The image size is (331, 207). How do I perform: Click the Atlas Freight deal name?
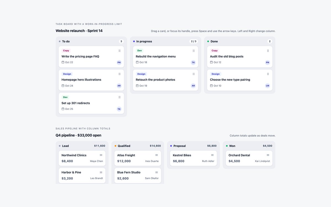pyautogui.click(x=126, y=155)
